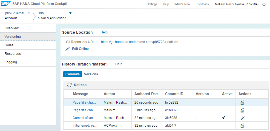
Task: Create version for commit bc0e292
Action: coord(242,102)
